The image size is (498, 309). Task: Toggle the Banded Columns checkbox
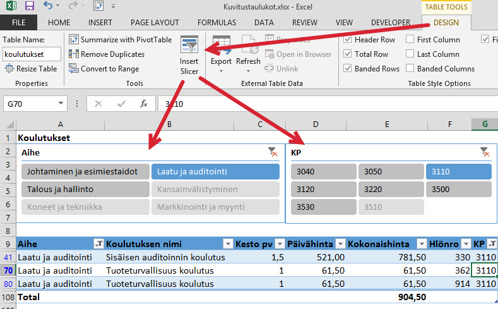[410, 68]
